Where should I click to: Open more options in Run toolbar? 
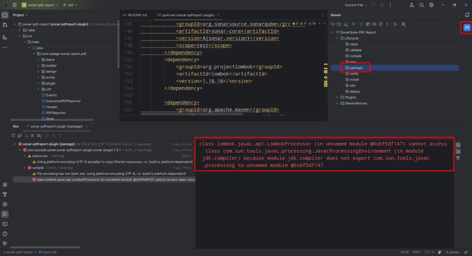59,136
